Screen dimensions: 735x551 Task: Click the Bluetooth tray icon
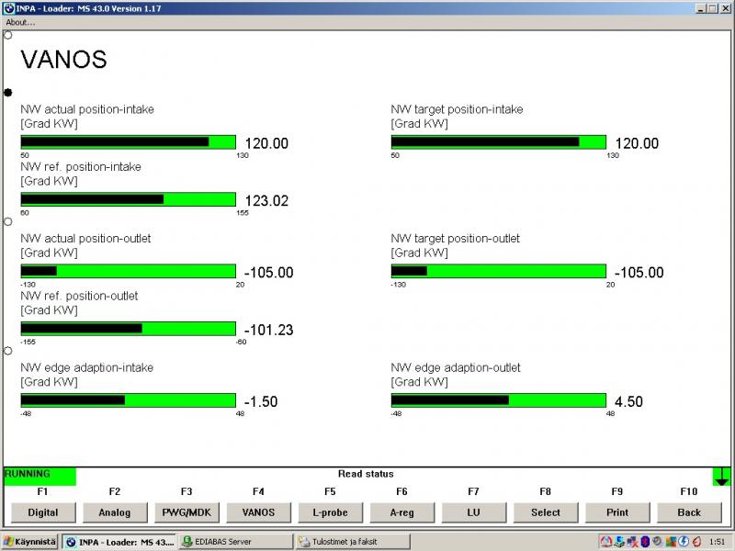coord(644,541)
